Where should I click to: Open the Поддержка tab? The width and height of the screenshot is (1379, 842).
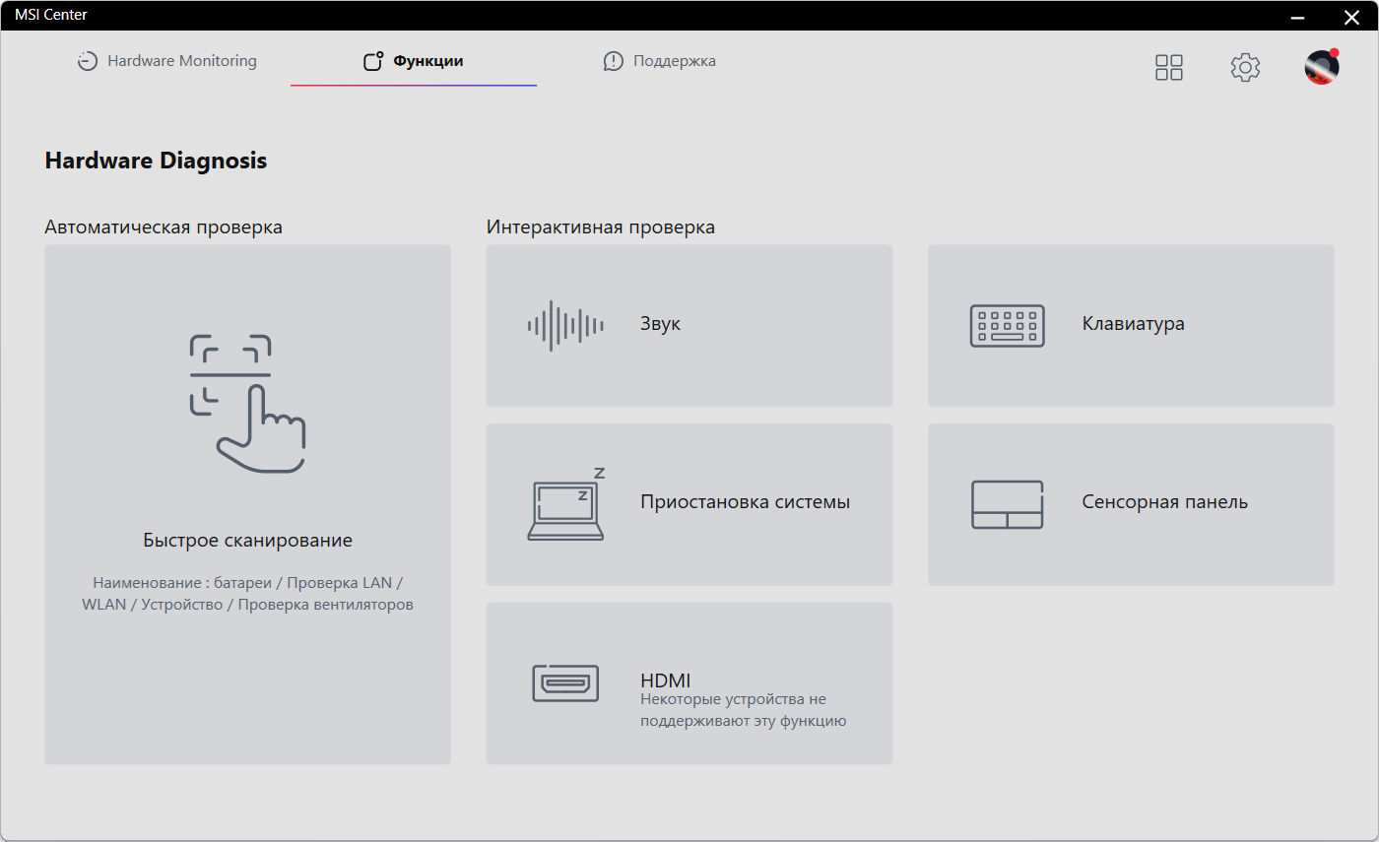(x=660, y=61)
